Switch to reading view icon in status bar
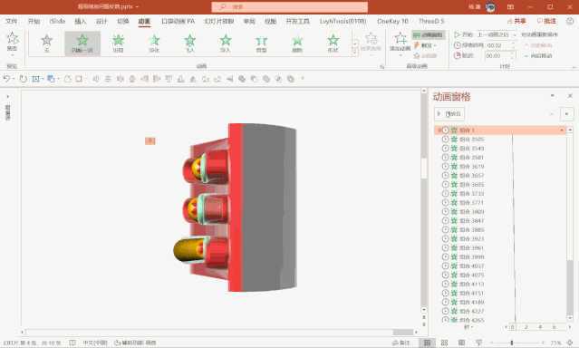Screen dimensions: 579x348 [461, 343]
